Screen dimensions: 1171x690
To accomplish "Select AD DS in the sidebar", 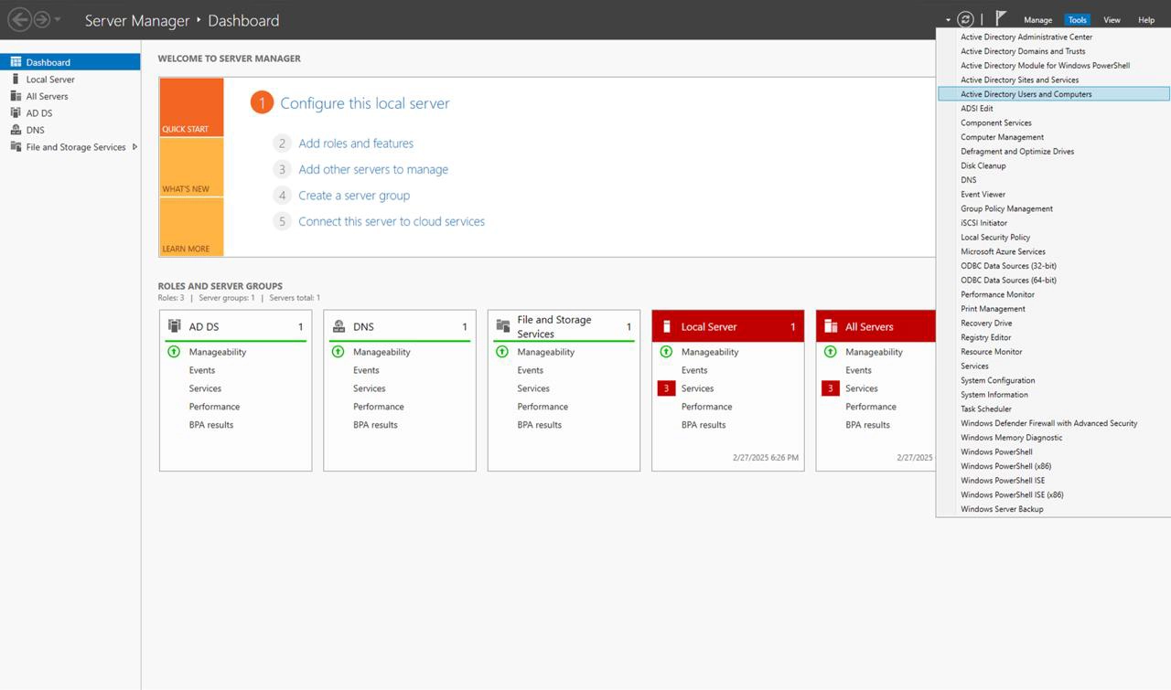I will coord(70,113).
